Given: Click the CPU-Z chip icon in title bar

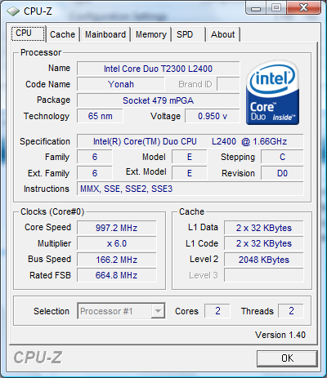Looking at the screenshot, I should tap(13, 11).
